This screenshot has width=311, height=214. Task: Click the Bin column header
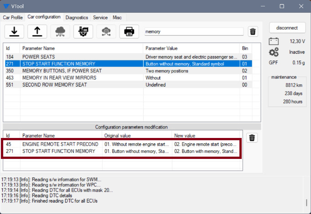pos(246,48)
